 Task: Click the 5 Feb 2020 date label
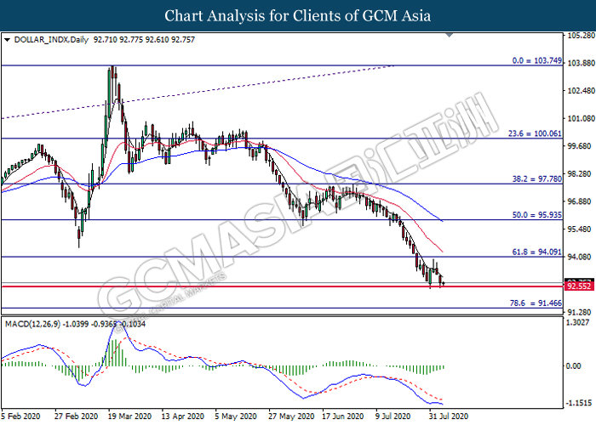[21, 416]
